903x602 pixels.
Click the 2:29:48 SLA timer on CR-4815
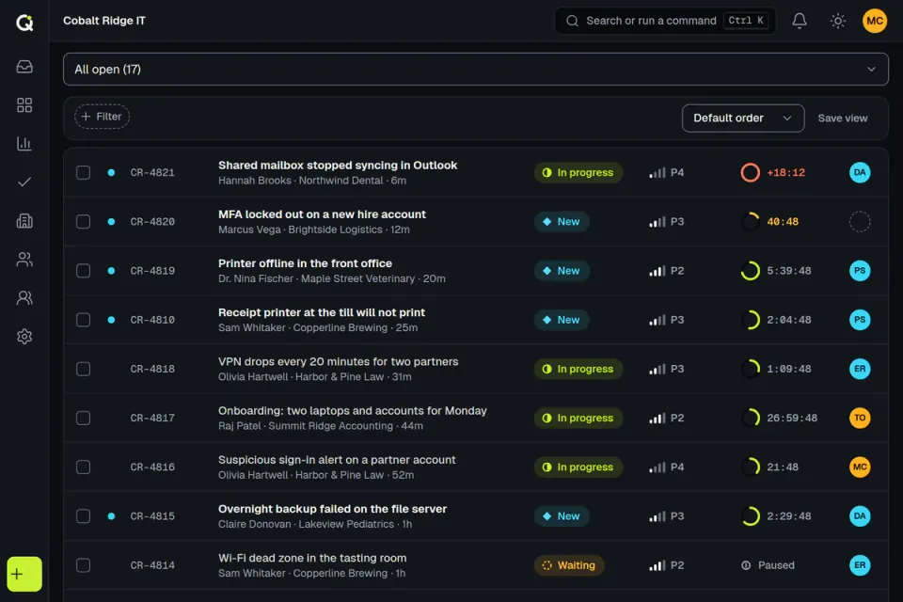(x=789, y=516)
